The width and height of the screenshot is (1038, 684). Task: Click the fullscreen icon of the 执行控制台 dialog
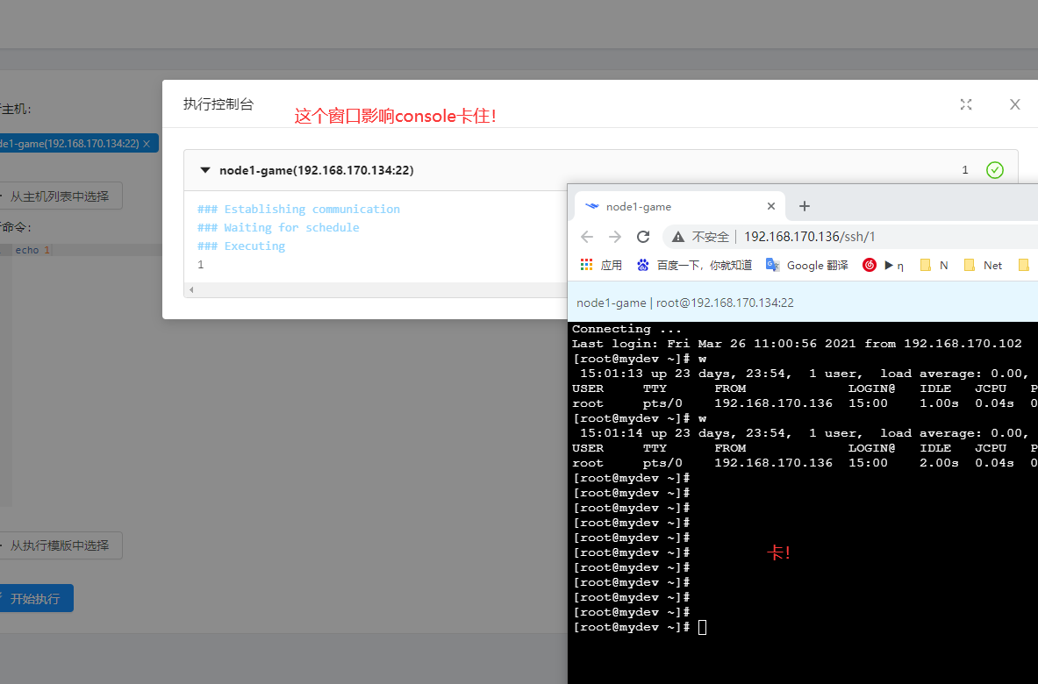pos(966,104)
